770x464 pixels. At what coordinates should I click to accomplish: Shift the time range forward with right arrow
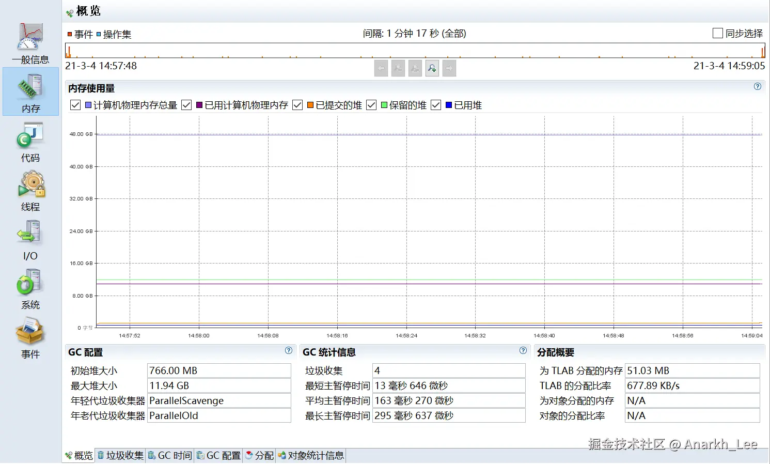pyautogui.click(x=449, y=68)
